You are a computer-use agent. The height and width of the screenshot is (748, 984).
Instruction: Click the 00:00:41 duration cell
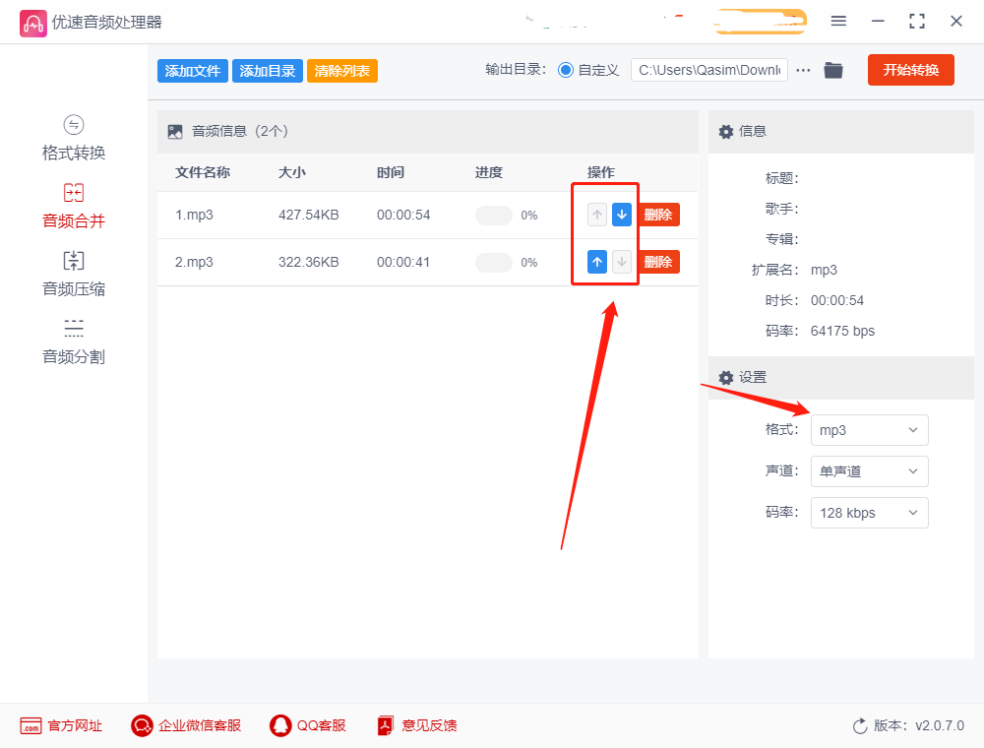coord(403,262)
